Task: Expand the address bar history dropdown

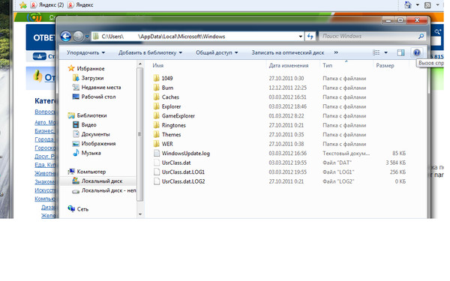Action: [x=301, y=37]
